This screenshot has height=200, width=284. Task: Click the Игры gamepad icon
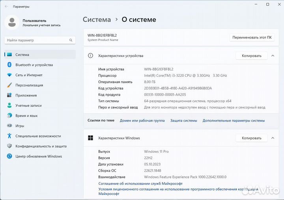click(x=9, y=126)
